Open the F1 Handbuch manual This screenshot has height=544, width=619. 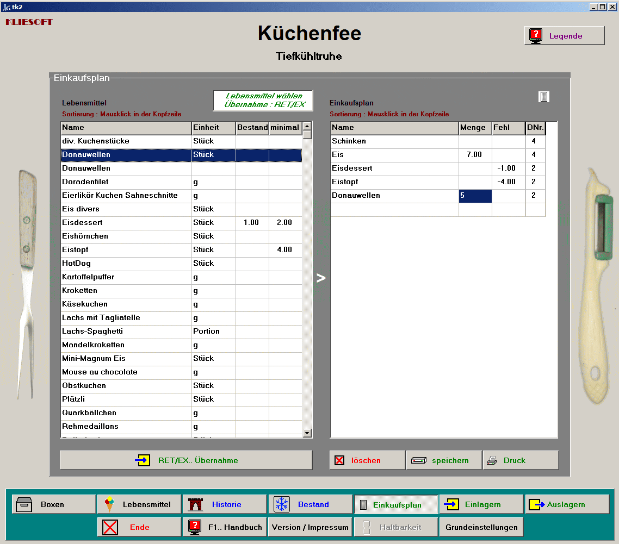[225, 527]
